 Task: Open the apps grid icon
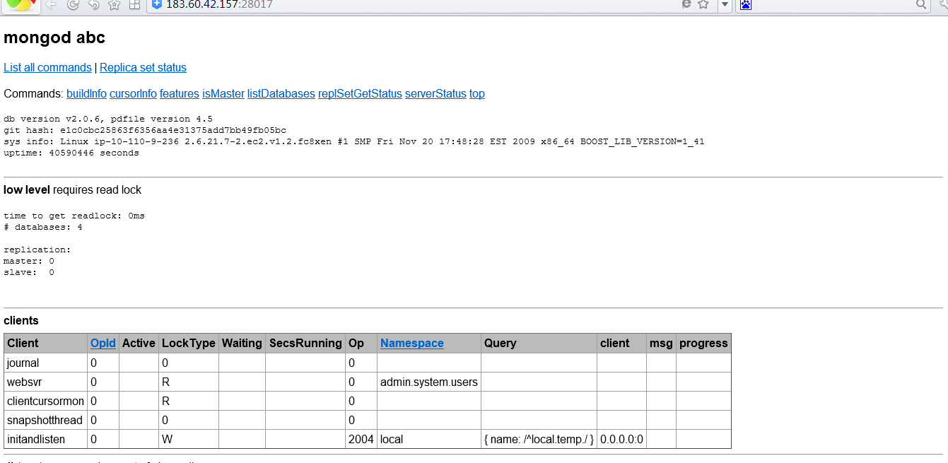pos(135,5)
